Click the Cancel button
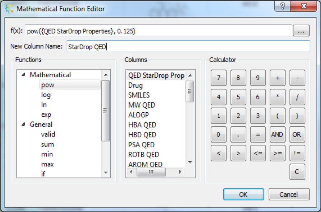321x212 pixels. click(288, 194)
